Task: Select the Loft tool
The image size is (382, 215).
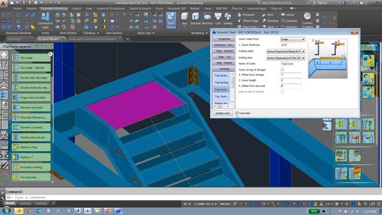Action: (x=218, y=19)
